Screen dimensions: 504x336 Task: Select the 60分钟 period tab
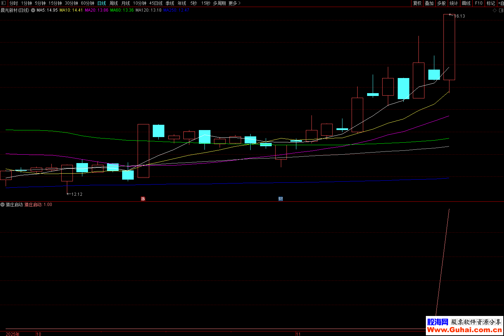click(88, 3)
